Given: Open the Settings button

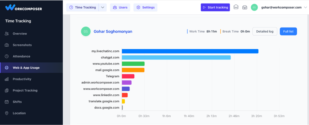Looking at the screenshot, I should 145,7.
